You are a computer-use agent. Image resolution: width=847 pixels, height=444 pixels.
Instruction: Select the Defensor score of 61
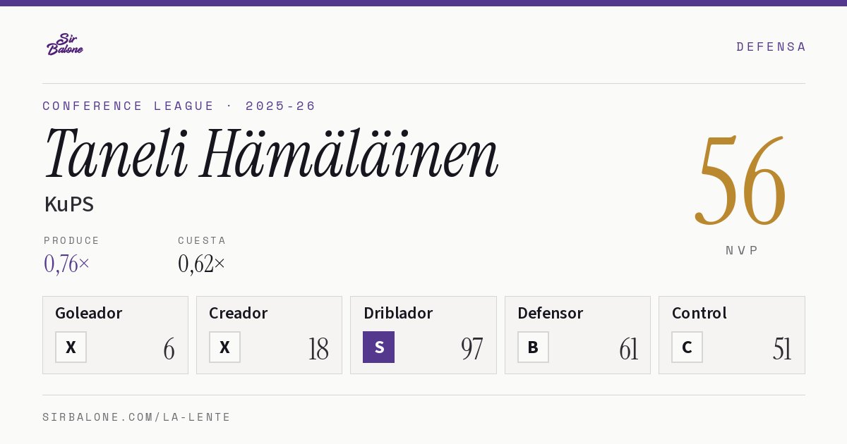[628, 349]
